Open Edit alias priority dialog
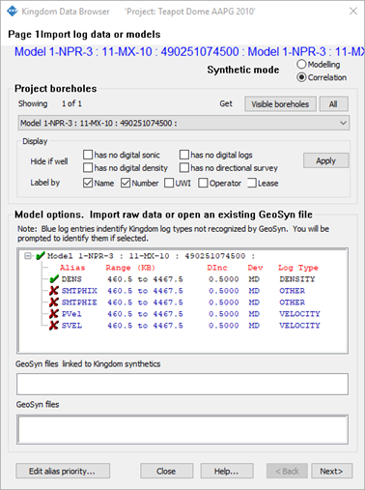This screenshot has width=365, height=490. tap(63, 471)
